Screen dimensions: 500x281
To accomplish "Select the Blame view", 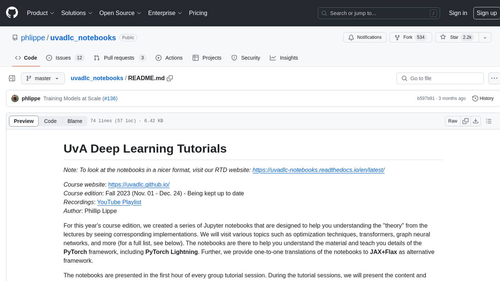I will 75,121.
